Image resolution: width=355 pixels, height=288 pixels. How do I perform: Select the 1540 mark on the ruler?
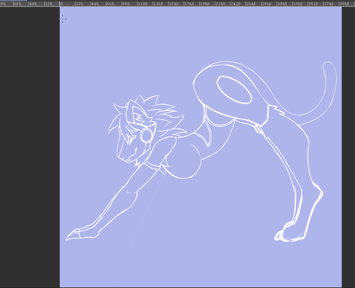174,4
